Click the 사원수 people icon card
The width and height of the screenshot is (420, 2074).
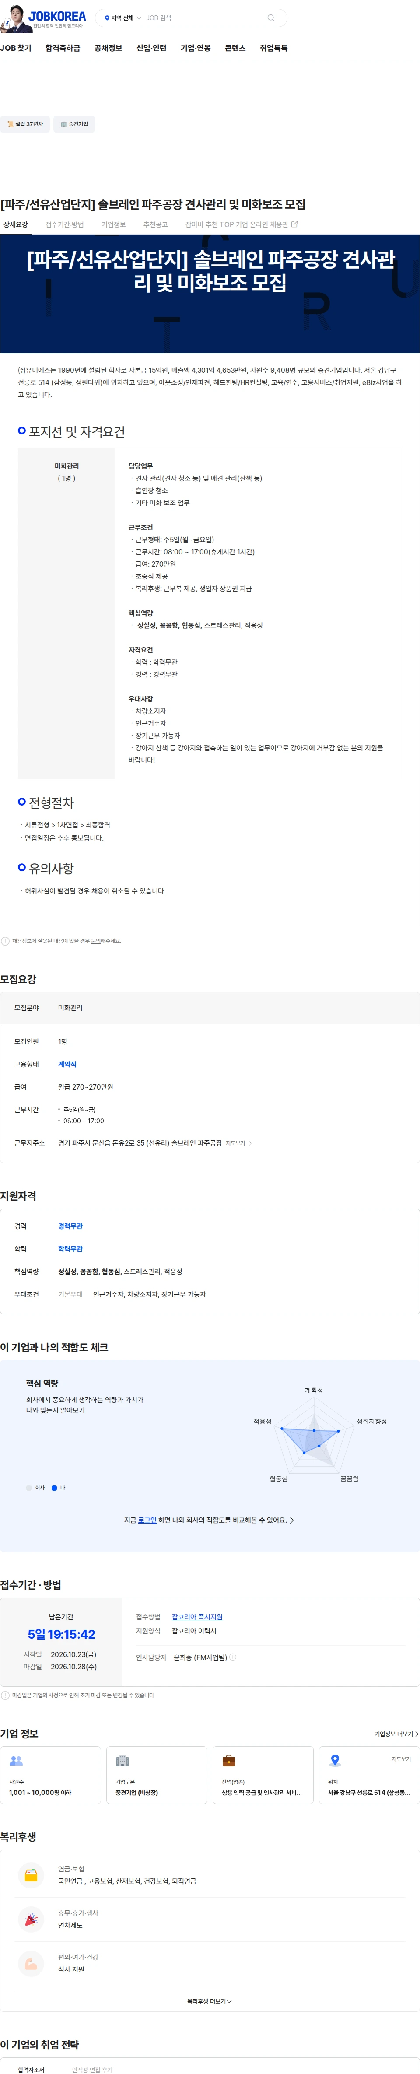click(x=51, y=1774)
